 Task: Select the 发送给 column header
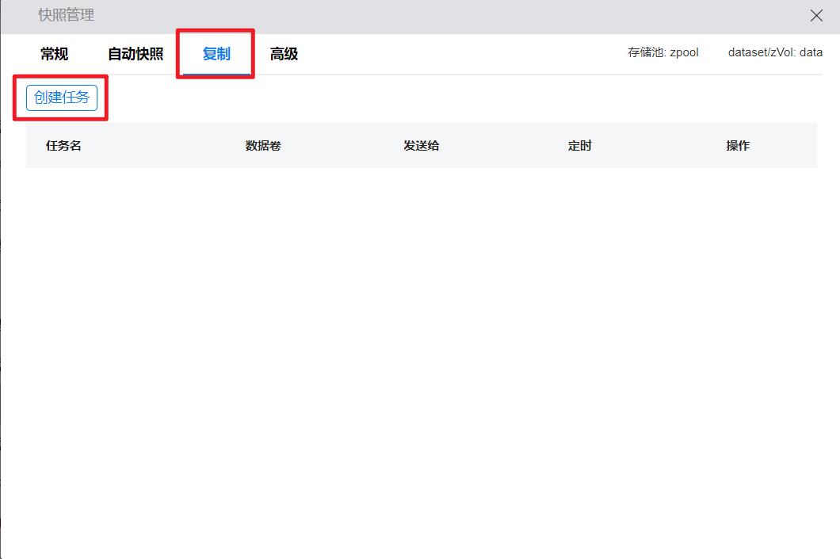tap(422, 146)
